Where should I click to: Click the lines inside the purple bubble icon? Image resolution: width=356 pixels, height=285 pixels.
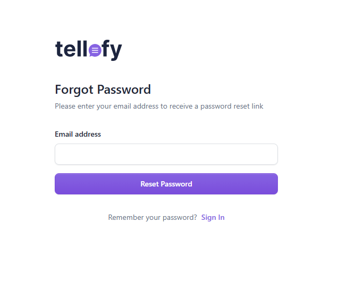pos(95,50)
